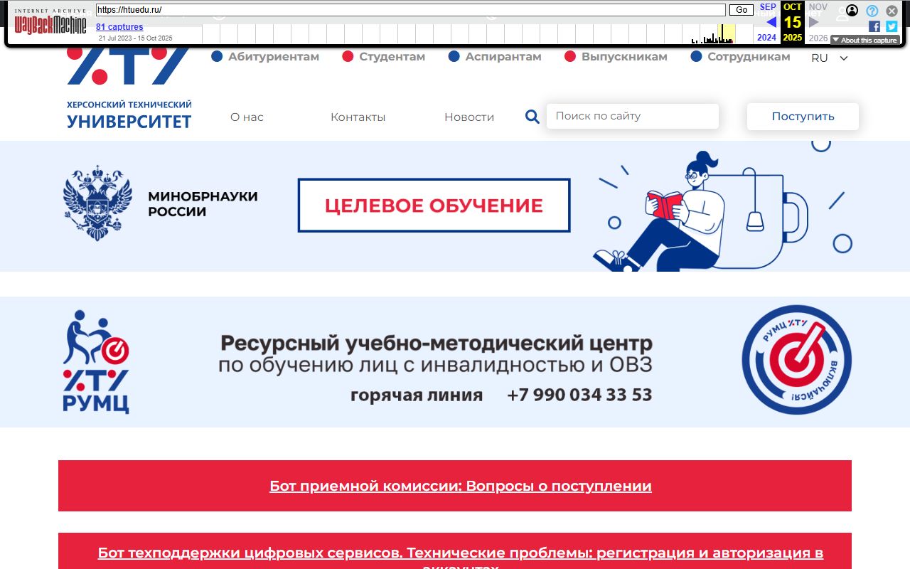Click the round РУМЦ ХТУ target emblem
The image size is (910, 569).
point(796,360)
